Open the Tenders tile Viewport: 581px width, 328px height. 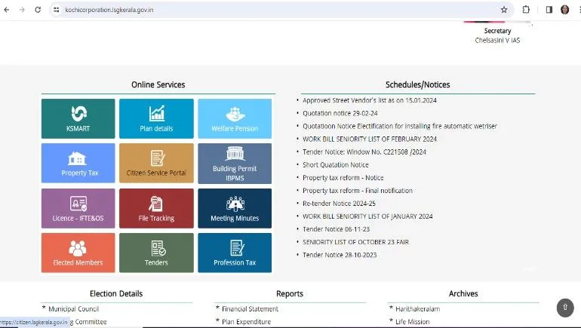pos(156,253)
